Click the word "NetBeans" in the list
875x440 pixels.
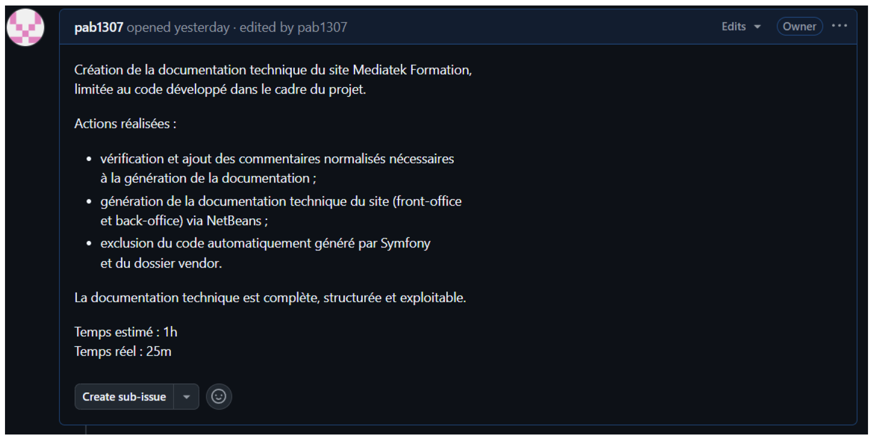tap(234, 220)
